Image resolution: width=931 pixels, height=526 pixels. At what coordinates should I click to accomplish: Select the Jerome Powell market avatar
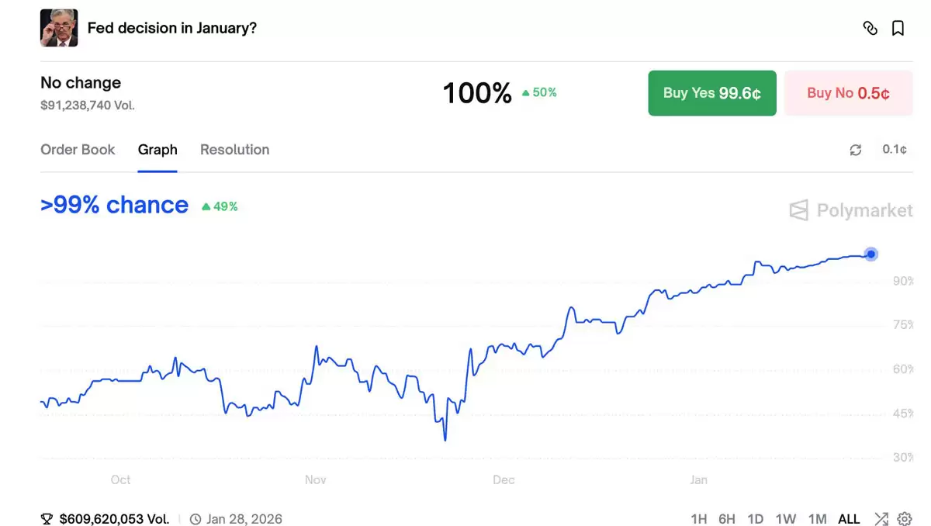59,28
